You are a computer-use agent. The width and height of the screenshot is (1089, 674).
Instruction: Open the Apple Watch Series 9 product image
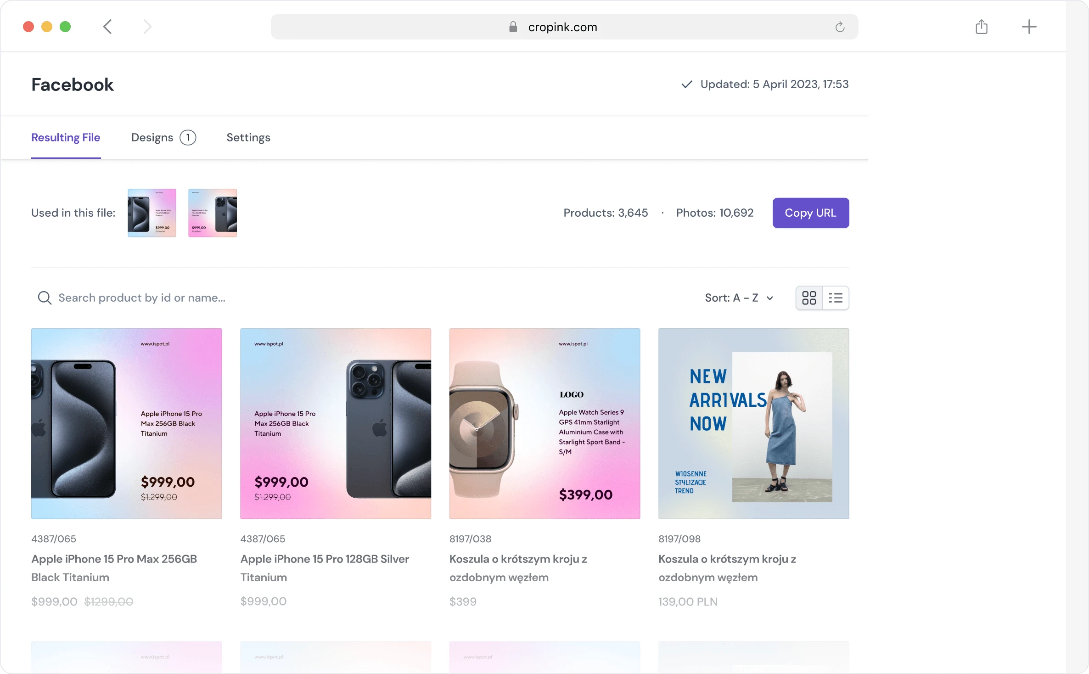click(x=544, y=423)
